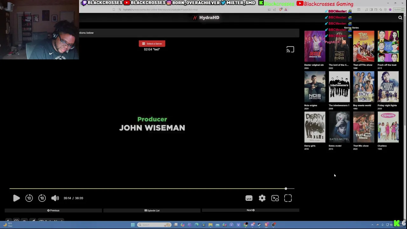Click the HydraHD logo
407x229 pixels.
(206, 17)
